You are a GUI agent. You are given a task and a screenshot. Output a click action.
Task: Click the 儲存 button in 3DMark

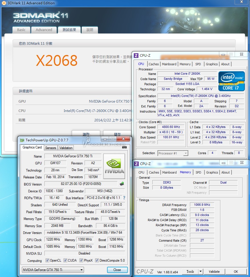[x=117, y=134]
